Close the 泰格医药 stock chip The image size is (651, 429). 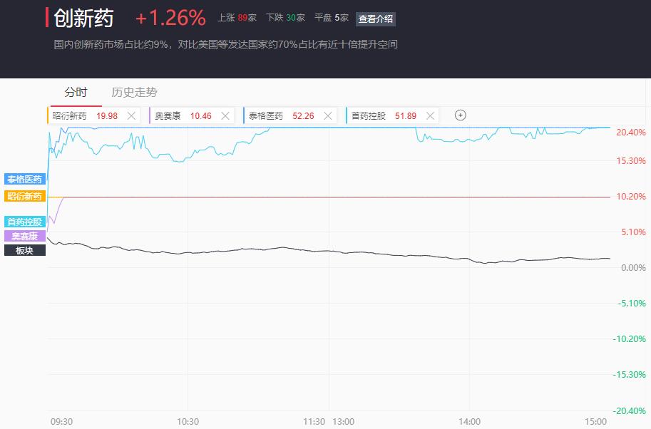tap(327, 115)
